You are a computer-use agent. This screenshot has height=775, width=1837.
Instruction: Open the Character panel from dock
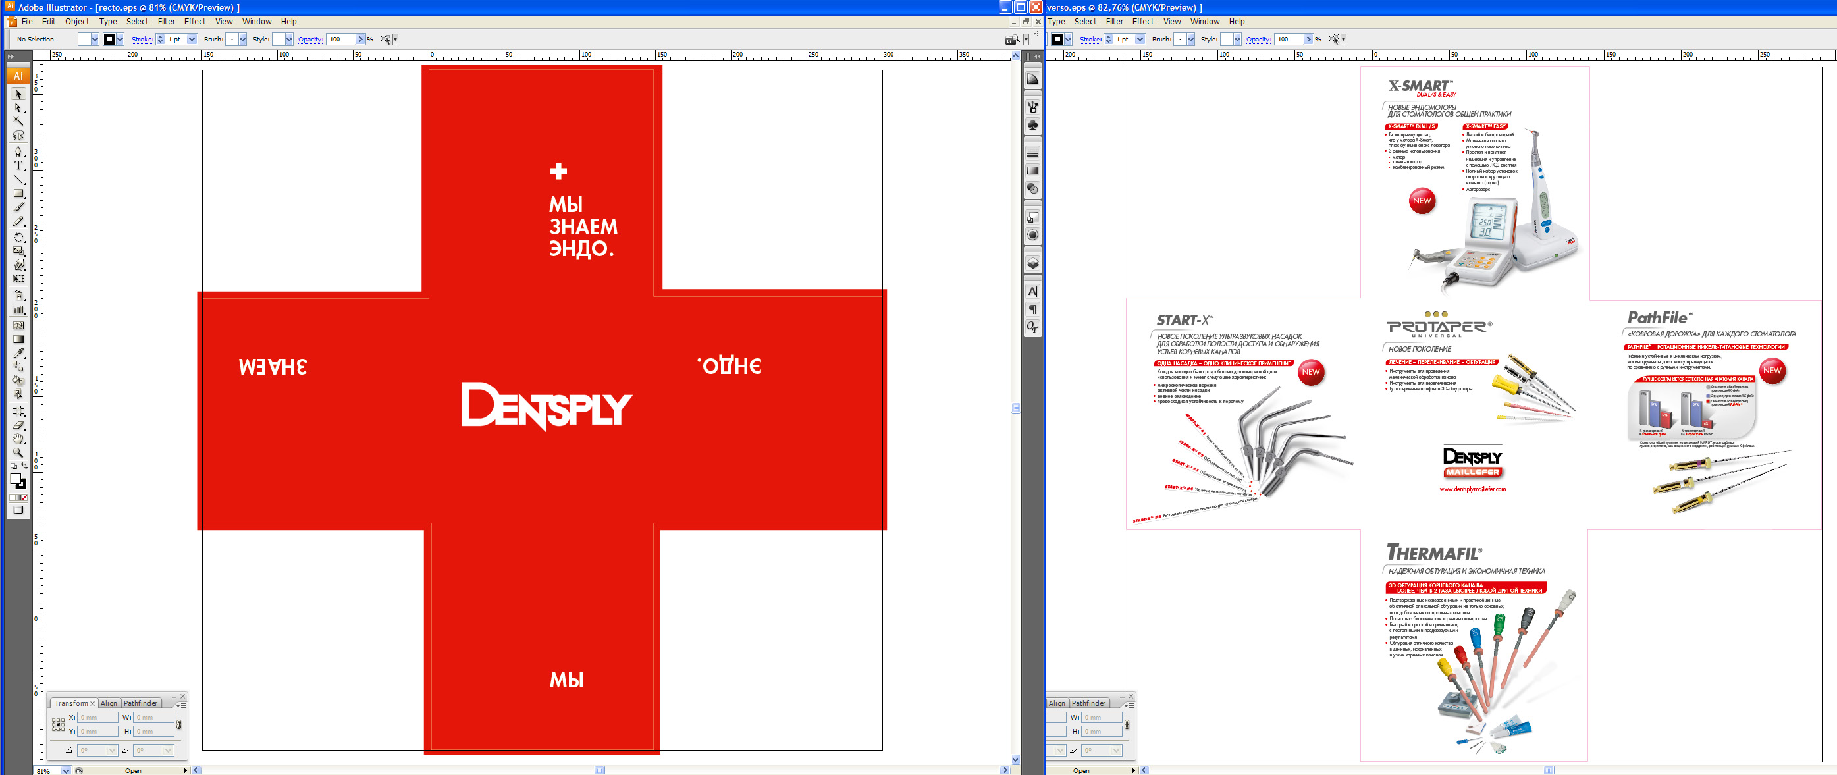pyautogui.click(x=1032, y=292)
